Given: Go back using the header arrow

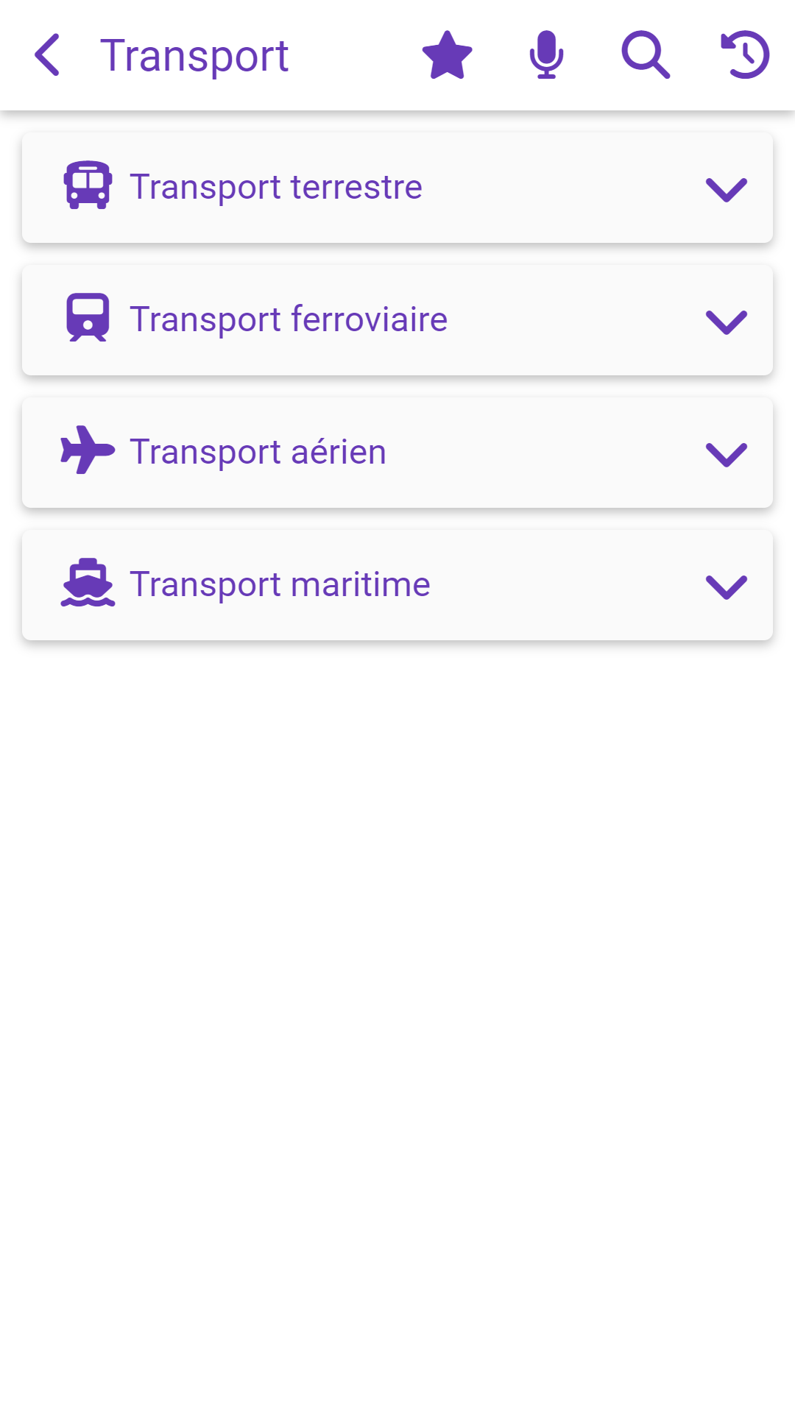Looking at the screenshot, I should click(x=47, y=55).
